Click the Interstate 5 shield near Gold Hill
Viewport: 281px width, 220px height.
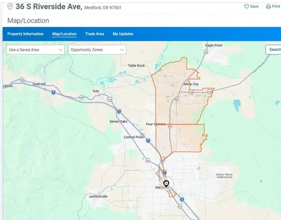(54, 92)
